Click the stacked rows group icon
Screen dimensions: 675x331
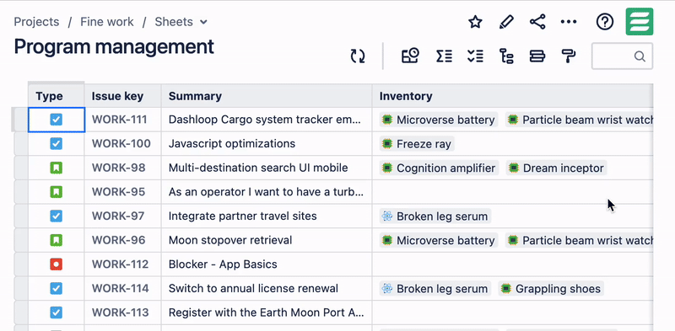point(537,56)
